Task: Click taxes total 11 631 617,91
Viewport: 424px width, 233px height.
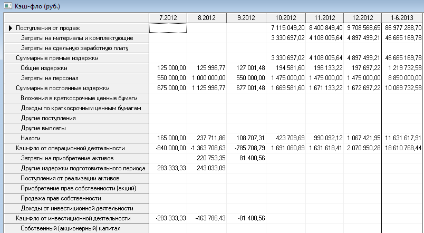Action: click(403, 138)
